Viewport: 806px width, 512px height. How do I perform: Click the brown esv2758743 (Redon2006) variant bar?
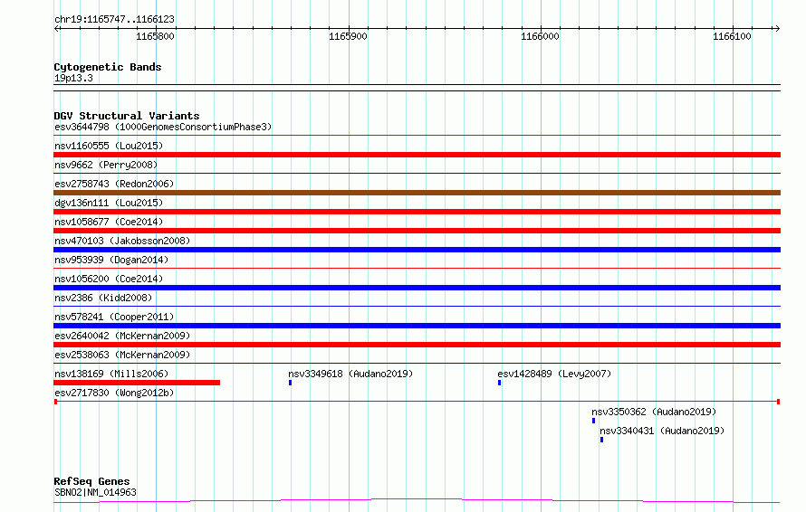417,193
